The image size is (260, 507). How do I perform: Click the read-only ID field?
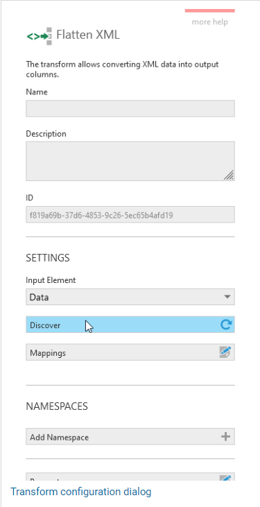tap(130, 215)
